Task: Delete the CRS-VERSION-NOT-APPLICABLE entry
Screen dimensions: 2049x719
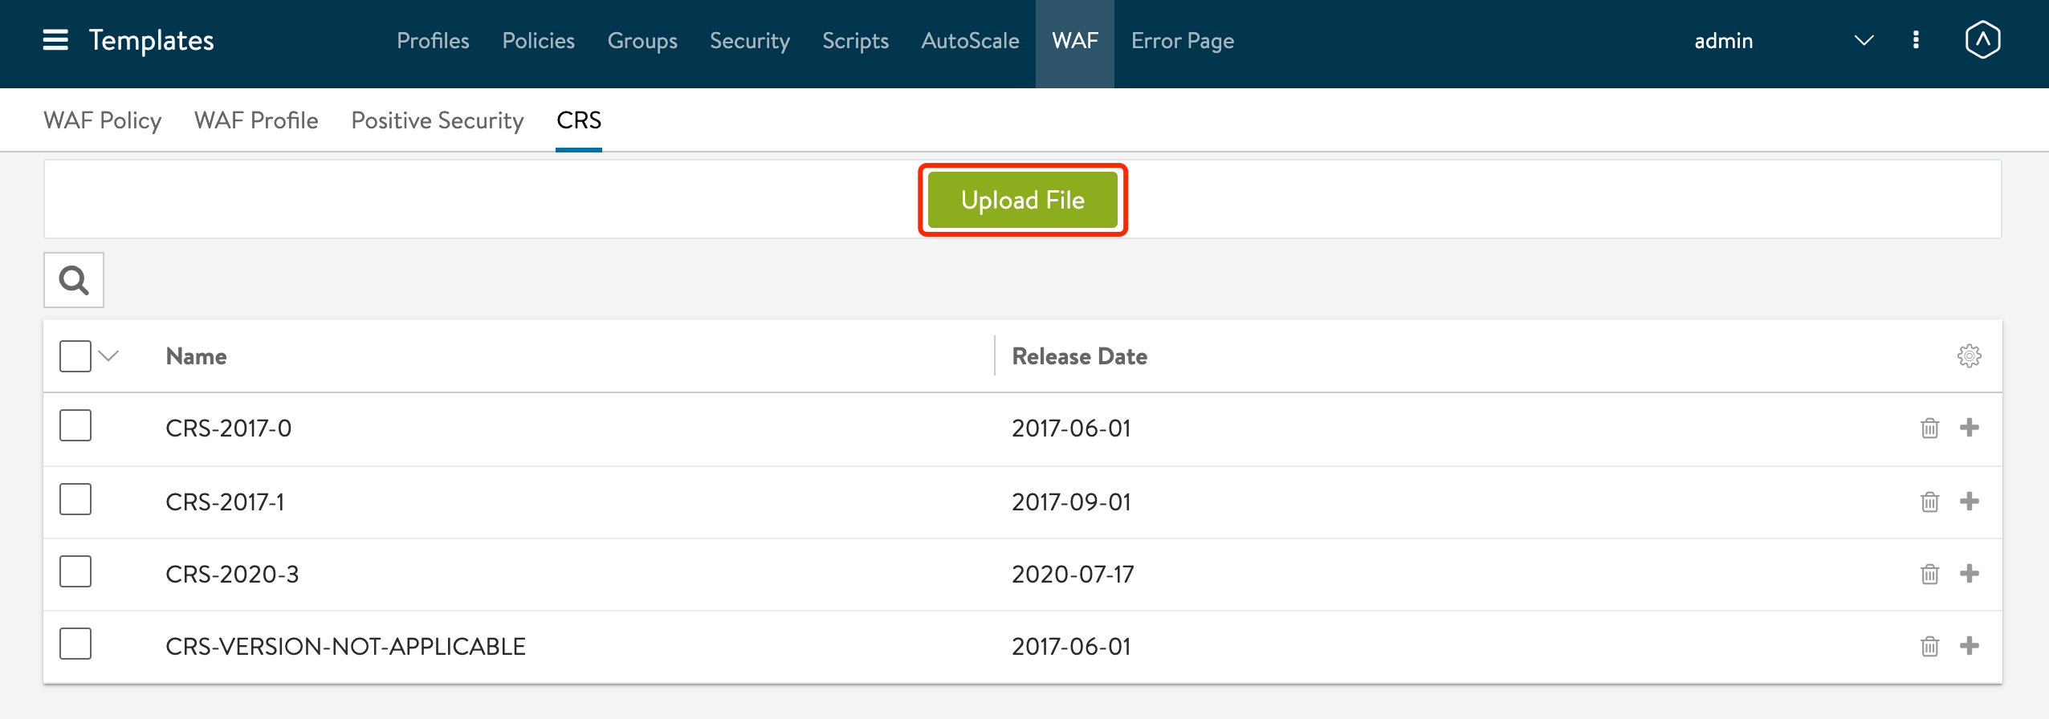Action: (1929, 646)
